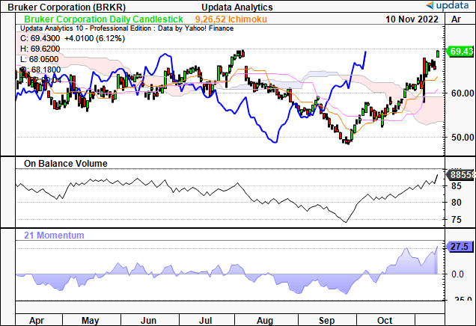Click the 10 Nov 2022 date label

[412, 19]
